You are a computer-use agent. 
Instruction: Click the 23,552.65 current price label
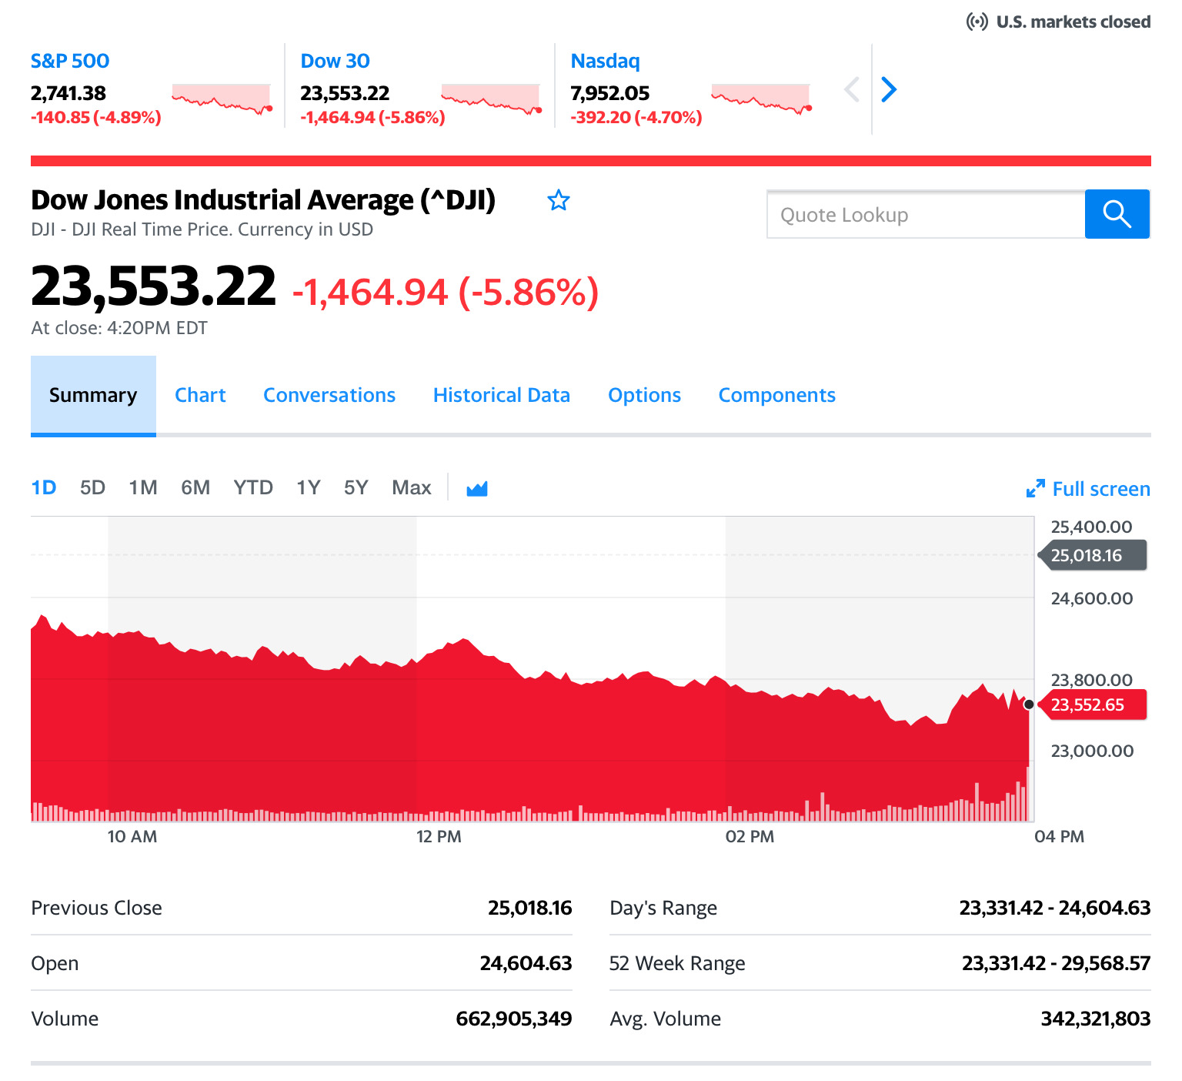pyautogui.click(x=1093, y=704)
